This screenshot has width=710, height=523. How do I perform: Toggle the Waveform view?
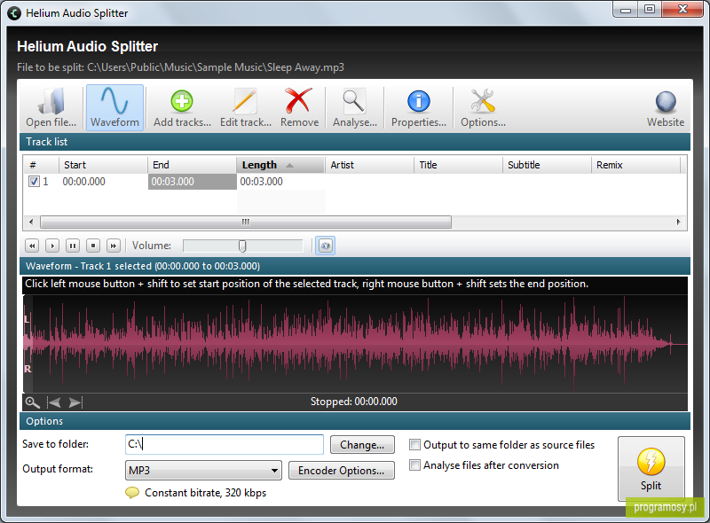click(114, 107)
